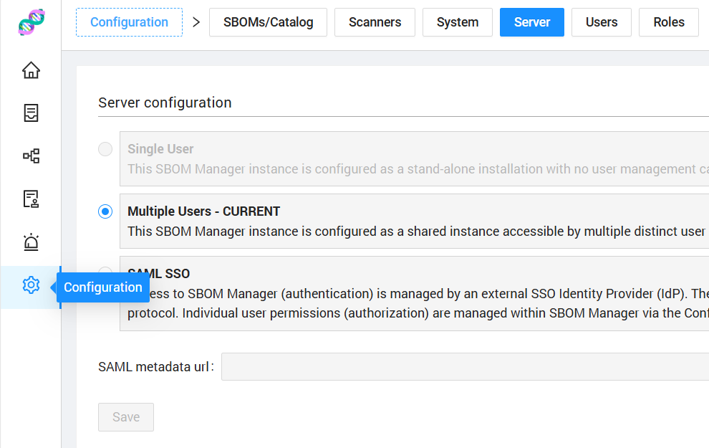Click the Configuration breadcrumb button
The image size is (709, 448).
[x=129, y=22]
